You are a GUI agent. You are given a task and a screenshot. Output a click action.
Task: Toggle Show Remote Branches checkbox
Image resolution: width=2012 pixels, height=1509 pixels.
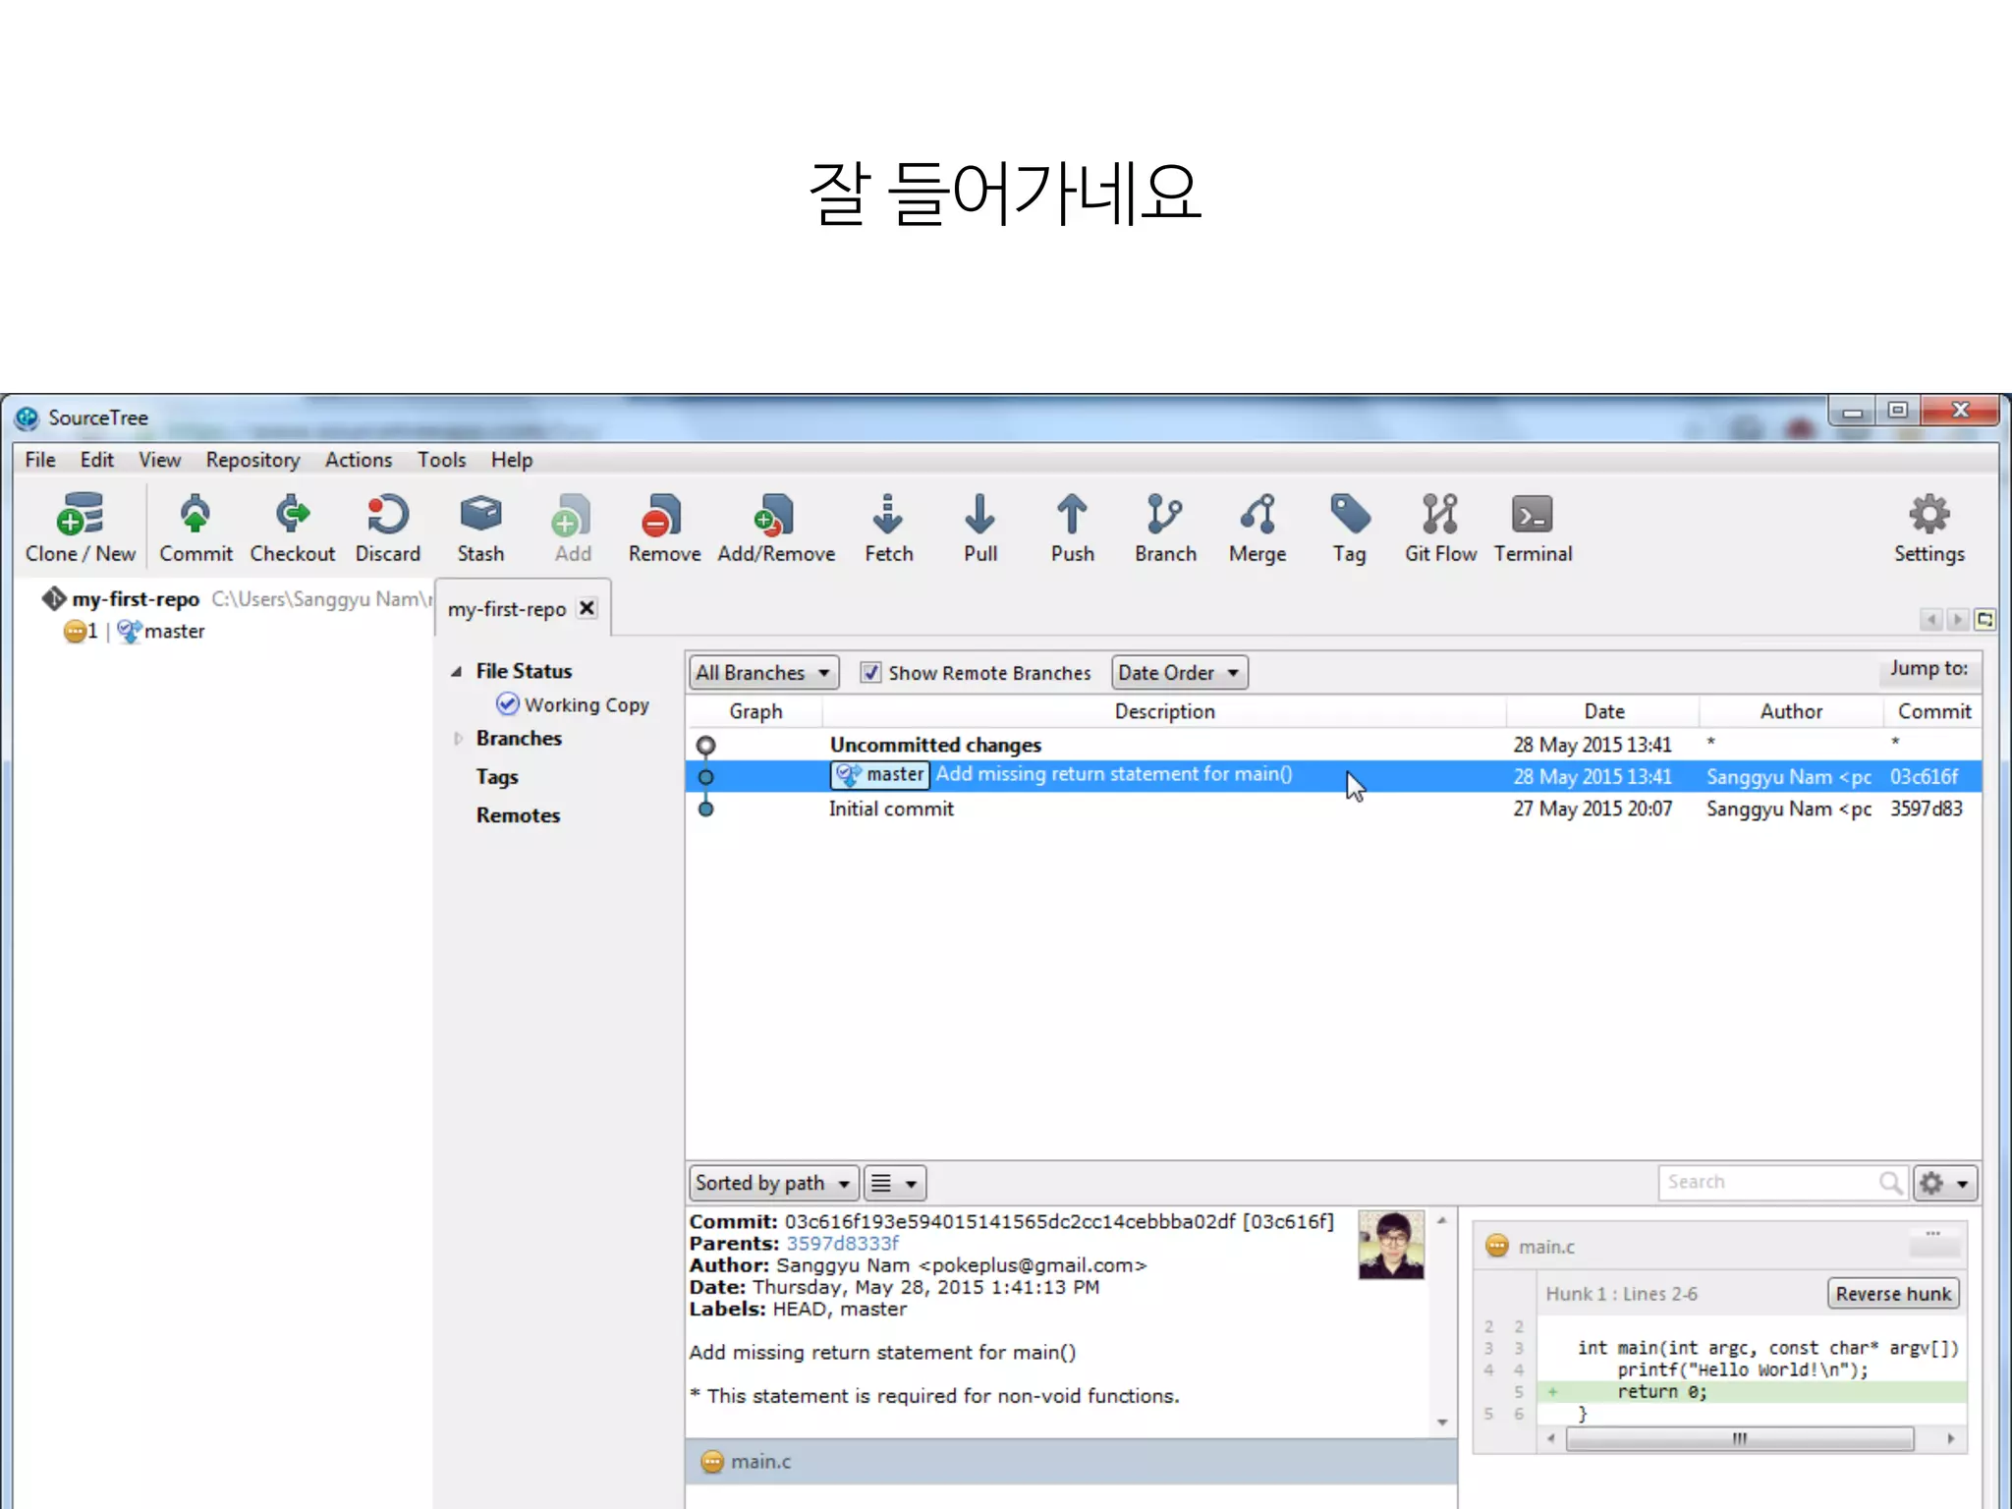click(870, 673)
